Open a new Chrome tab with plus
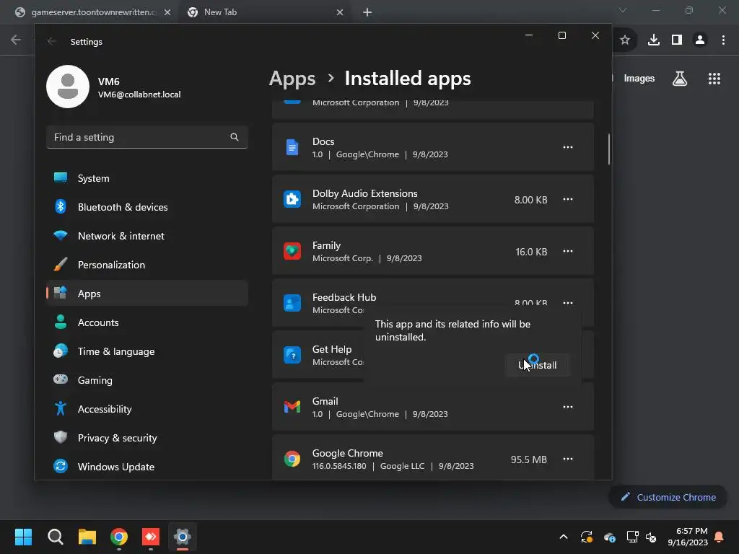 point(367,12)
